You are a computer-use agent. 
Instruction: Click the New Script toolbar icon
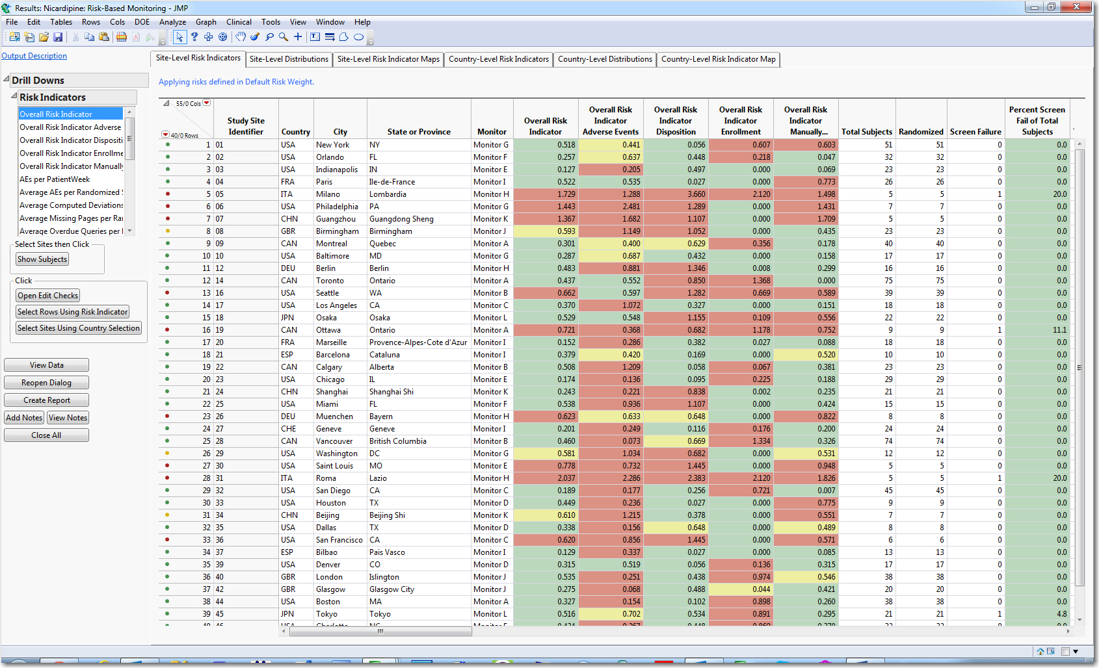29,37
